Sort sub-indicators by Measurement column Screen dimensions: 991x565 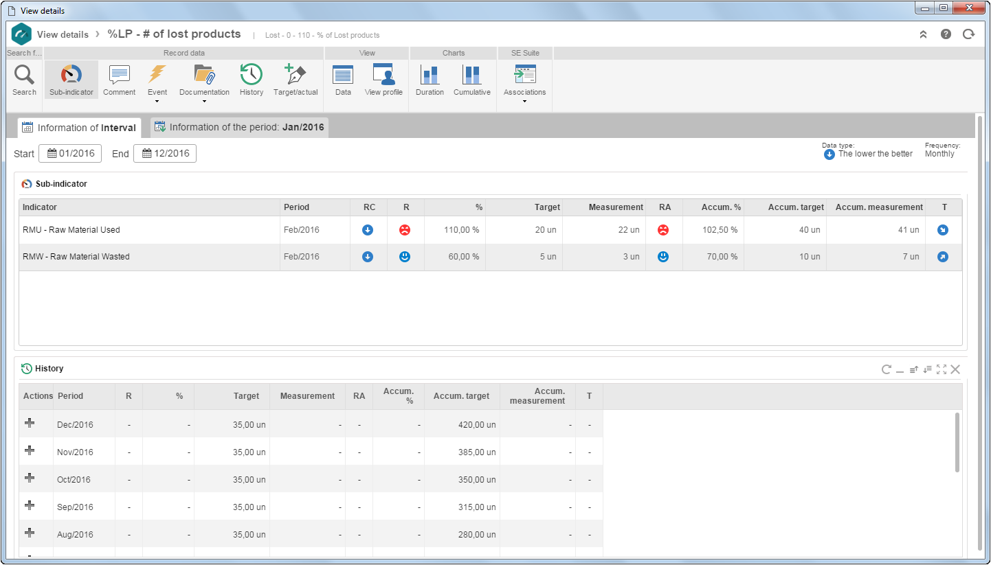point(604,207)
